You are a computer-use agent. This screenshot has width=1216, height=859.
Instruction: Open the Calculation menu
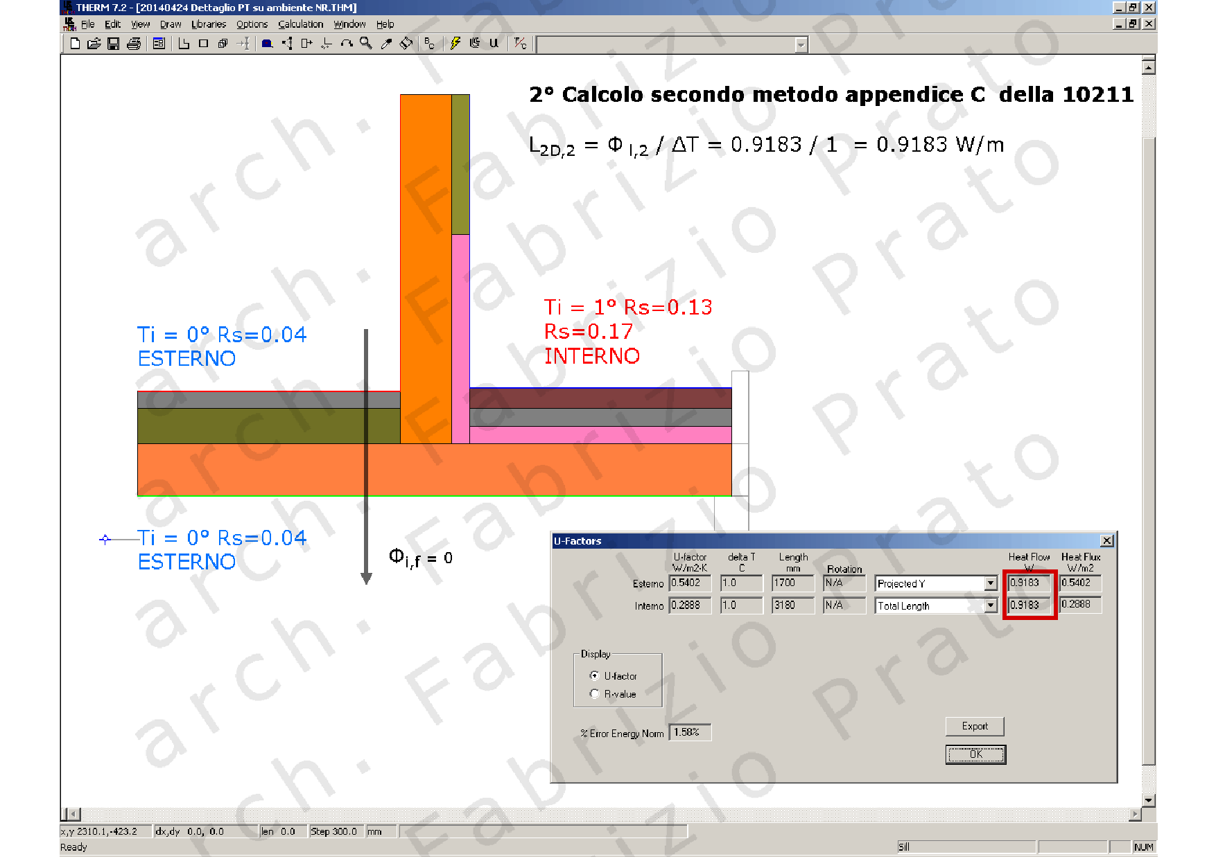click(x=301, y=24)
